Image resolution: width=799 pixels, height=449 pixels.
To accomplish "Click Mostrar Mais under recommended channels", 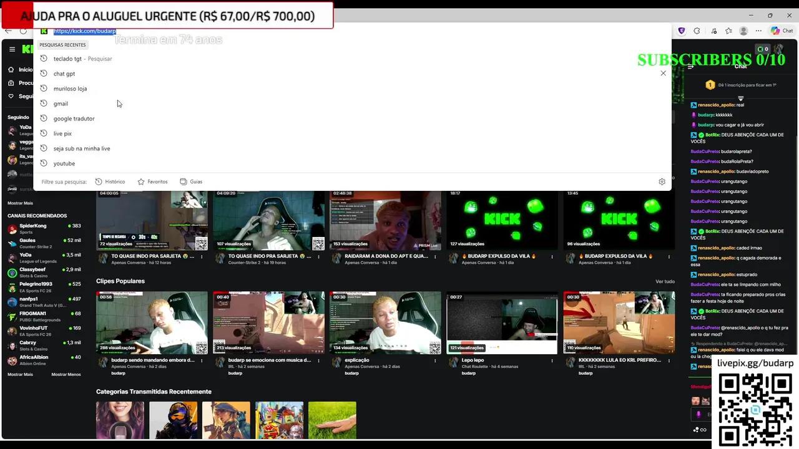I will coord(20,375).
